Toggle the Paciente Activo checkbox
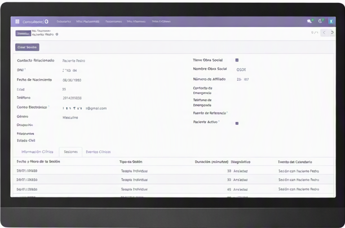 tap(237, 124)
